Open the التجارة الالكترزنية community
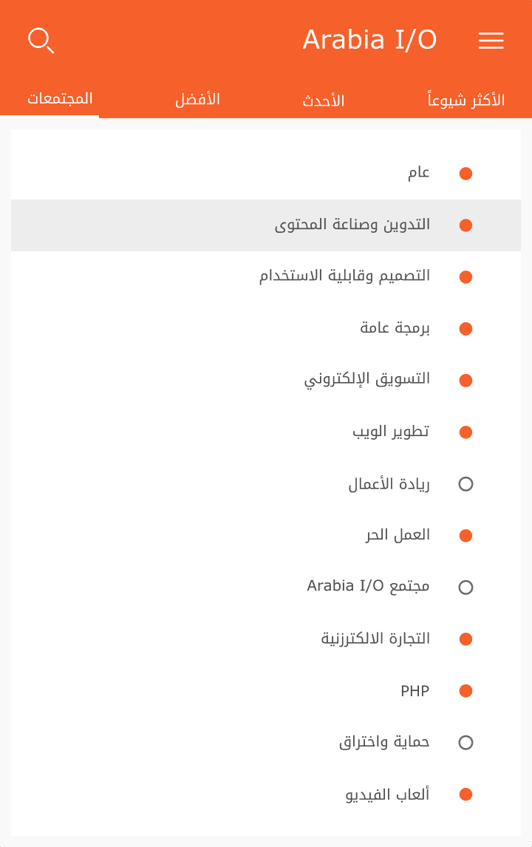Viewport: 532px width, 847px height. [x=375, y=639]
